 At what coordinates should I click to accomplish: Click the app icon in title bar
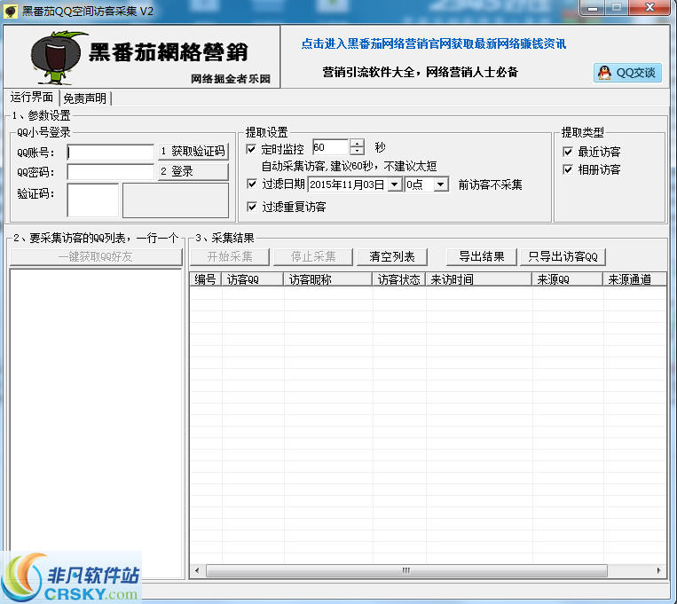[11, 11]
